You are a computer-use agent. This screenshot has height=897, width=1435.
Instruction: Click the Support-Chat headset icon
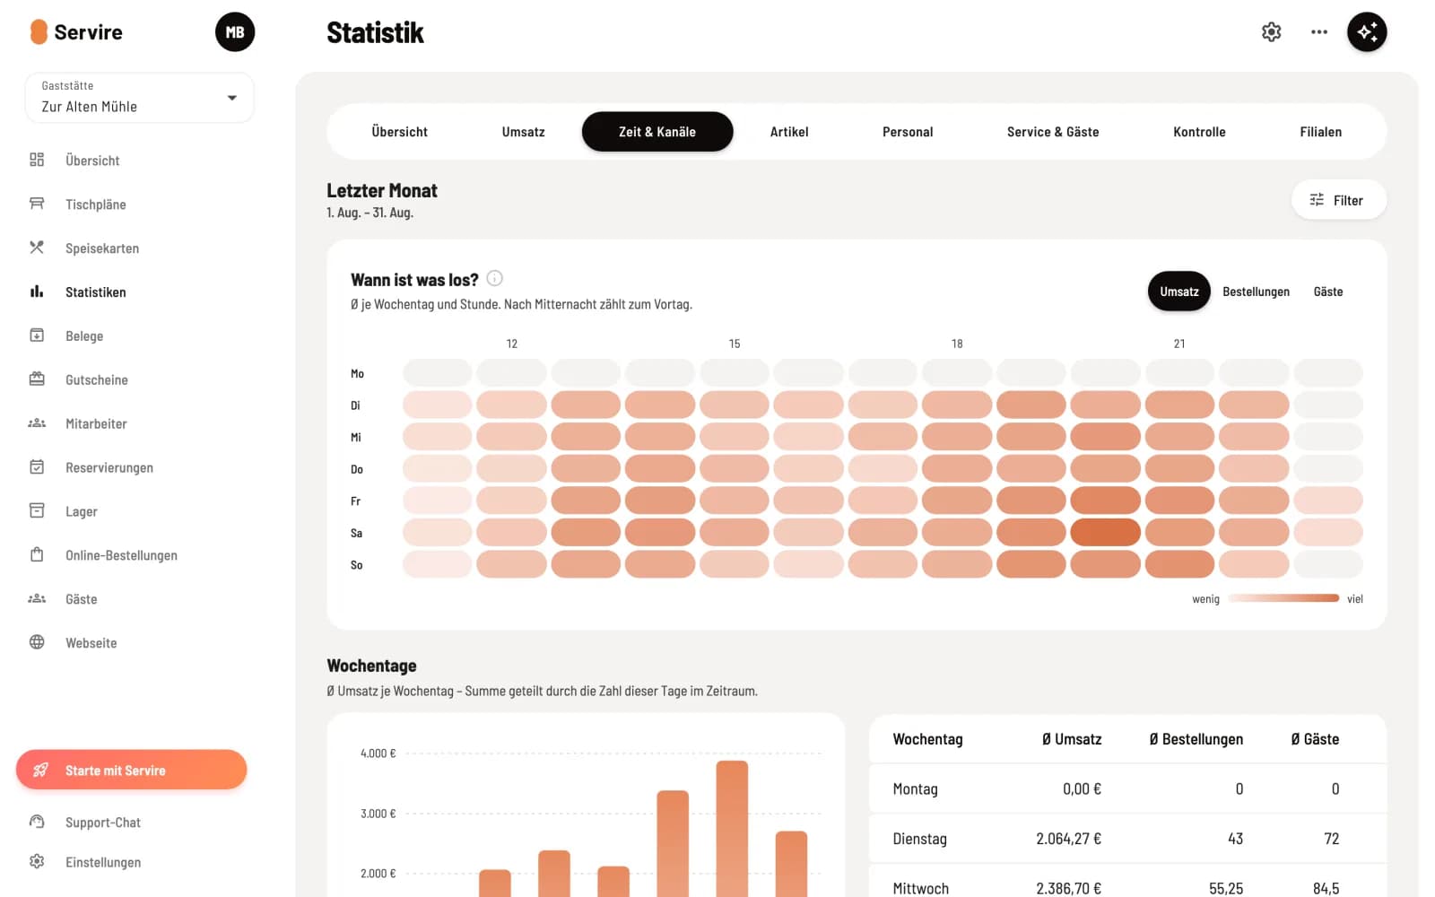tap(37, 822)
